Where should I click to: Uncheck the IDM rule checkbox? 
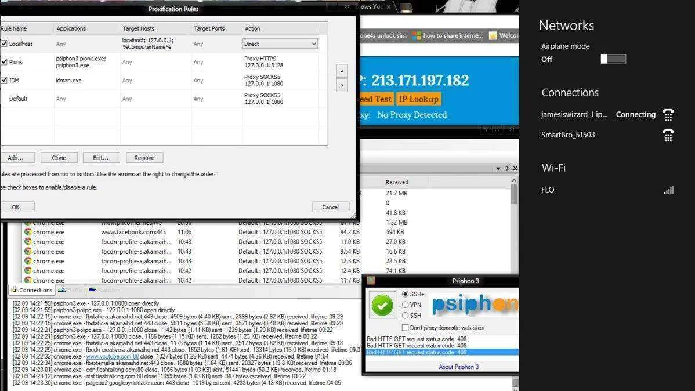[x=4, y=80]
